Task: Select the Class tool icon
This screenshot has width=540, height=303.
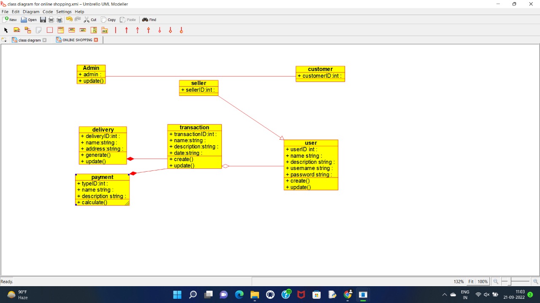Action: click(x=61, y=30)
